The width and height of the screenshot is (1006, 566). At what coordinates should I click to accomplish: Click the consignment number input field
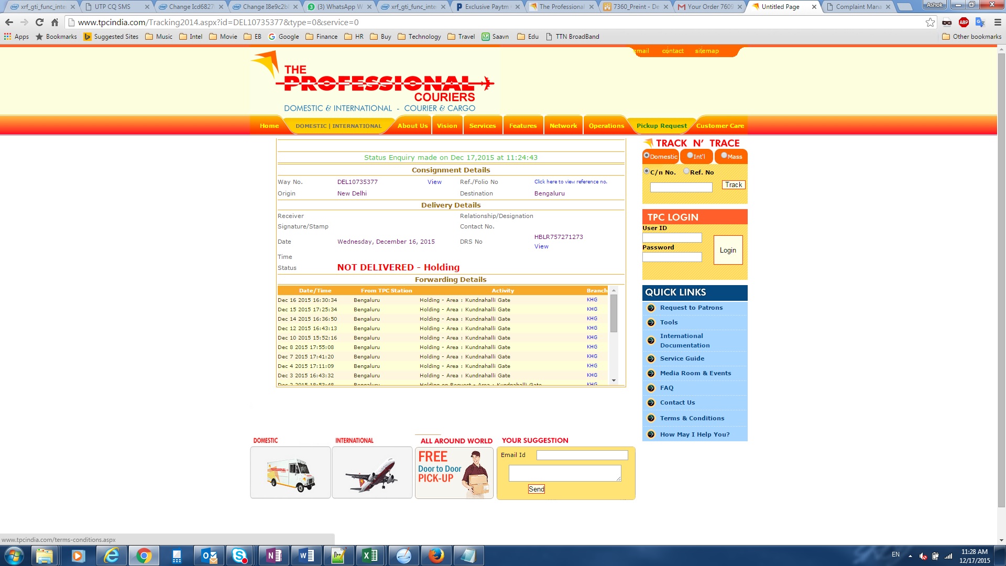[681, 187]
